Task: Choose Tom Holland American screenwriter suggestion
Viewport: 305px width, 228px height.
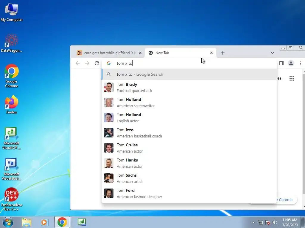Action: 189,102
